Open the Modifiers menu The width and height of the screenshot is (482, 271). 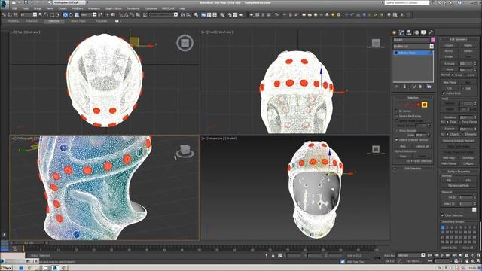click(78, 8)
